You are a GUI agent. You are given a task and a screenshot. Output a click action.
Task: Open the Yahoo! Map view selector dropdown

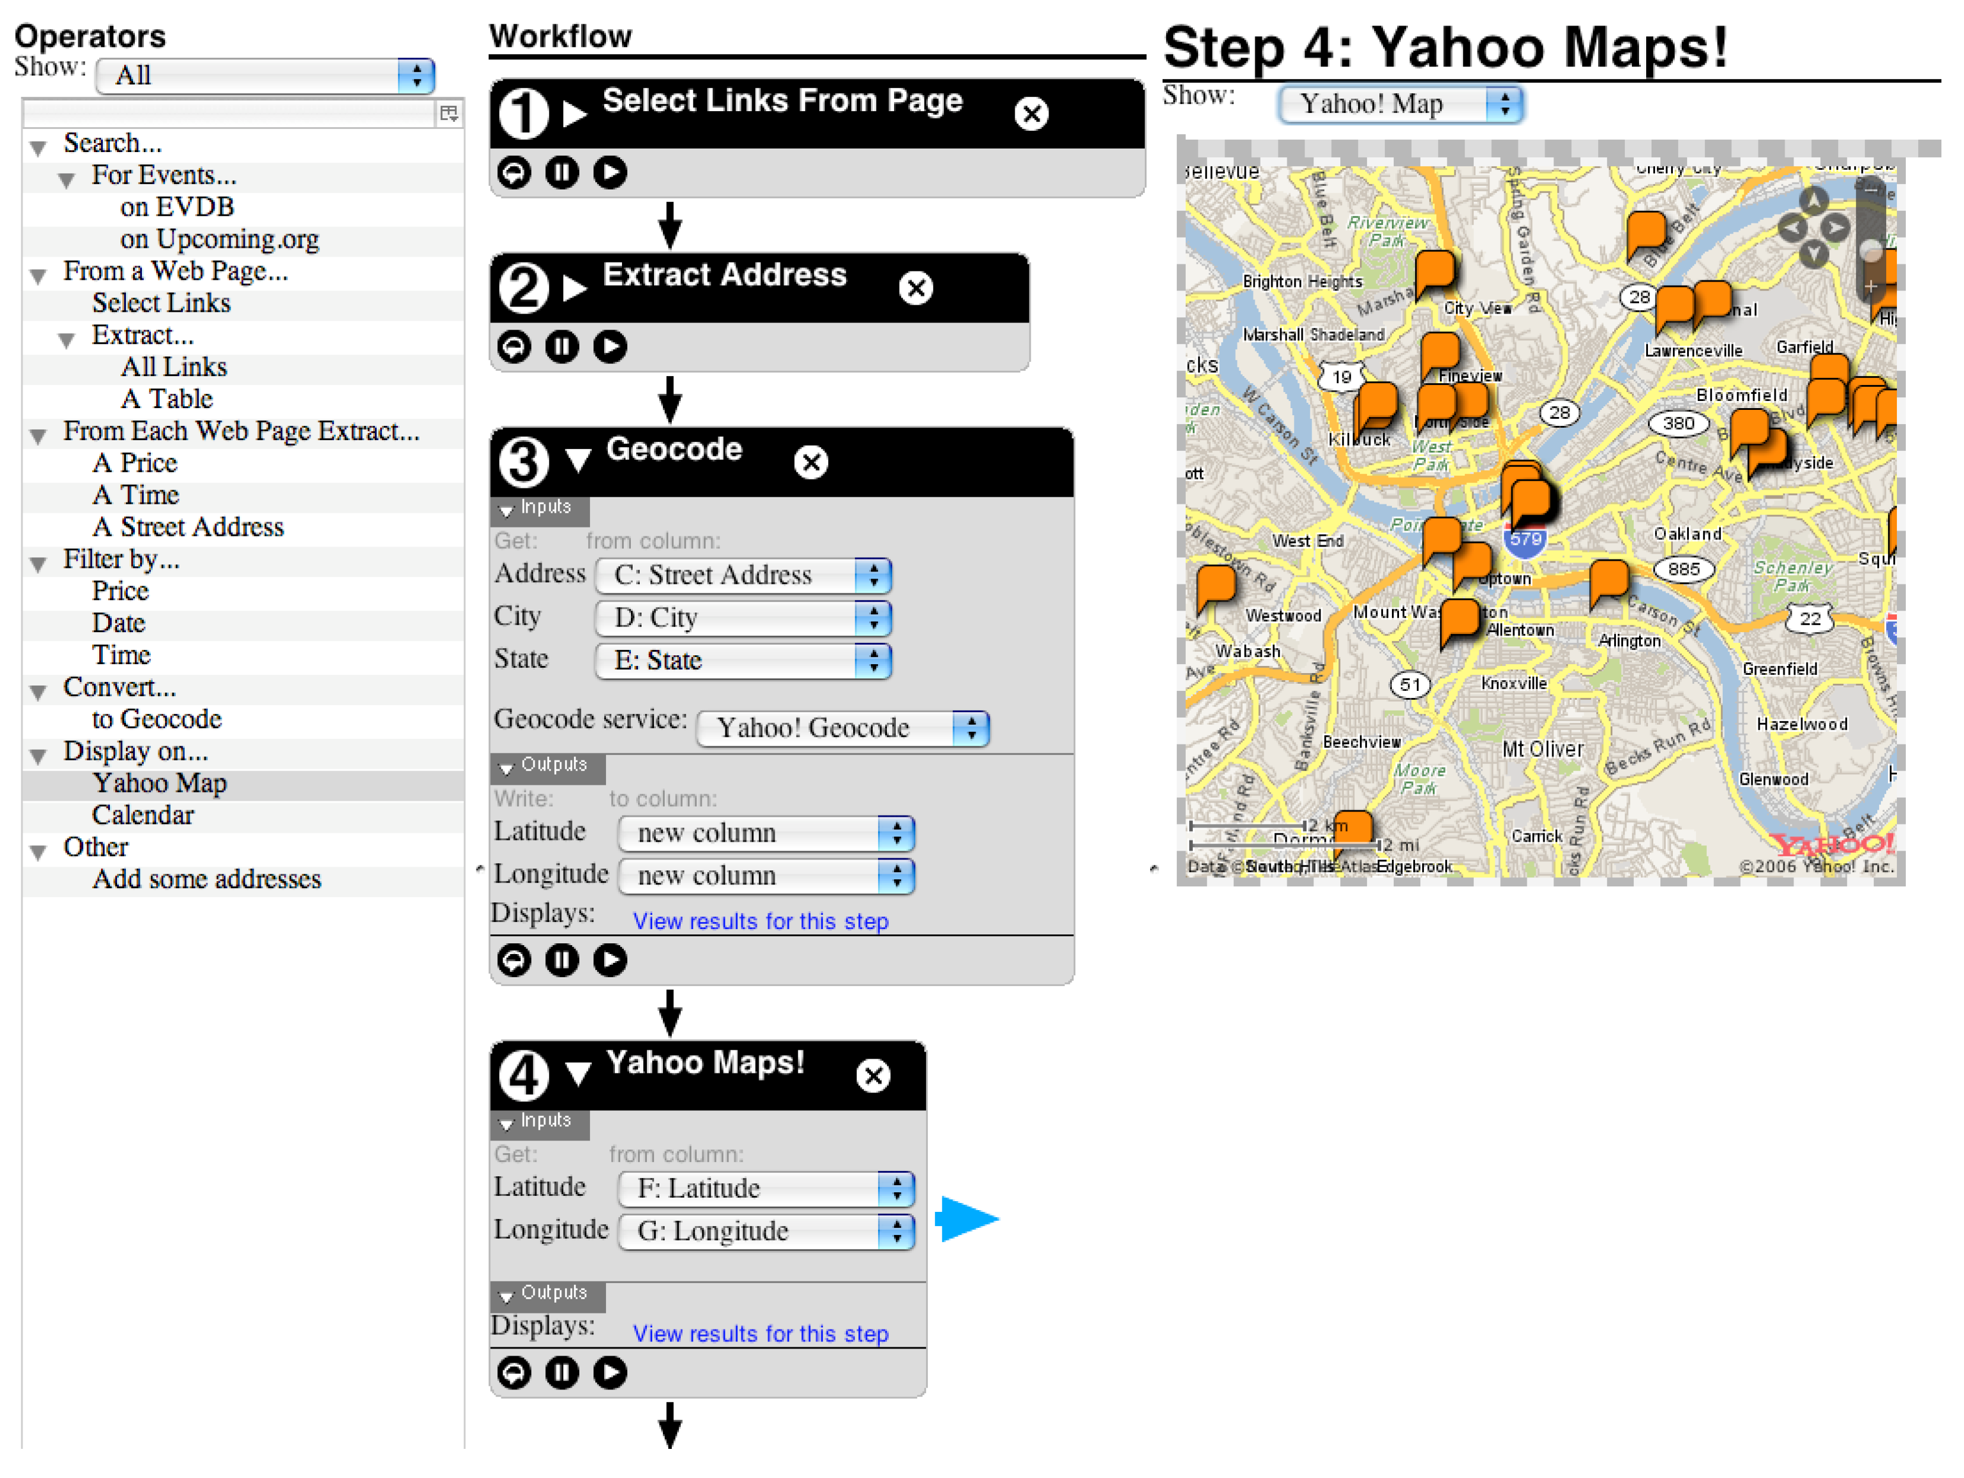(x=1400, y=105)
